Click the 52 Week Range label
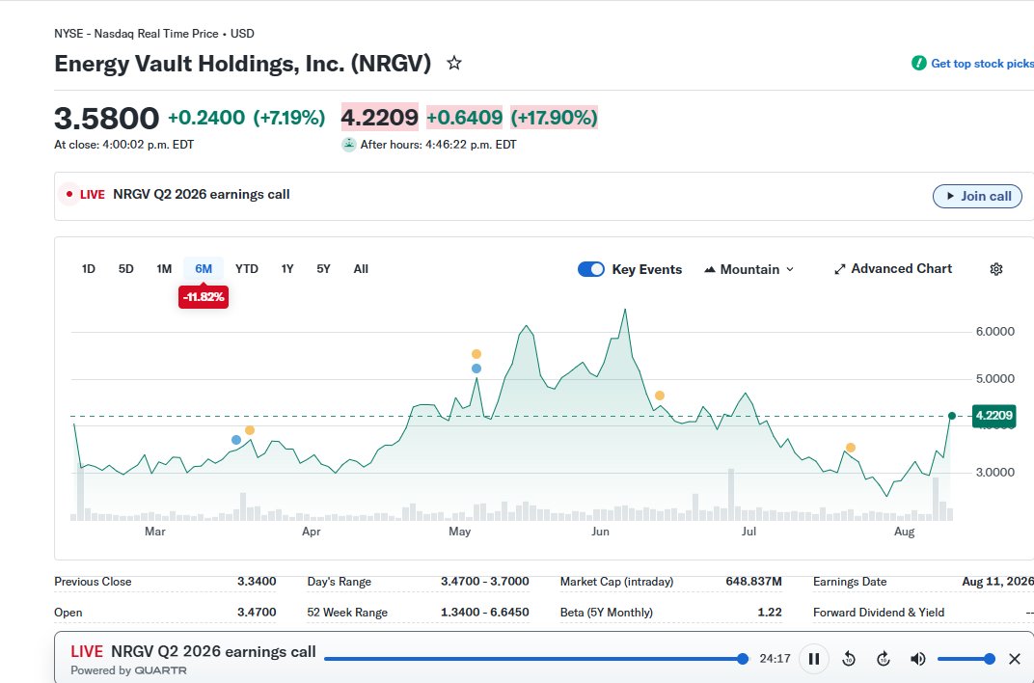Viewport: 1034px width, 683px height. 347,613
